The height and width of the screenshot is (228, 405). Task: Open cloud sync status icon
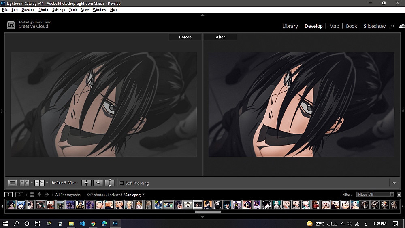pyautogui.click(x=402, y=26)
